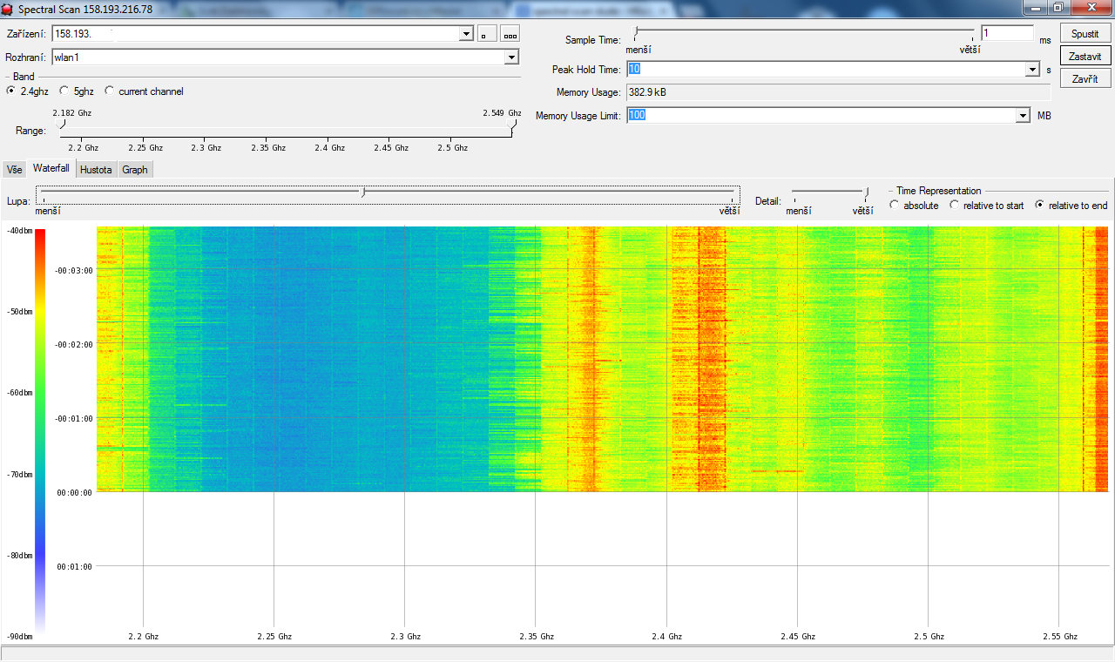Click the Spustit button
The width and height of the screenshot is (1115, 662).
(1085, 33)
